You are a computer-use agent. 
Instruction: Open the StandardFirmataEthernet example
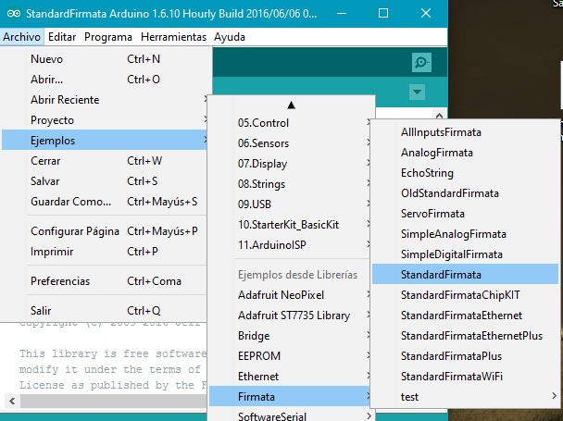pyautogui.click(x=466, y=316)
